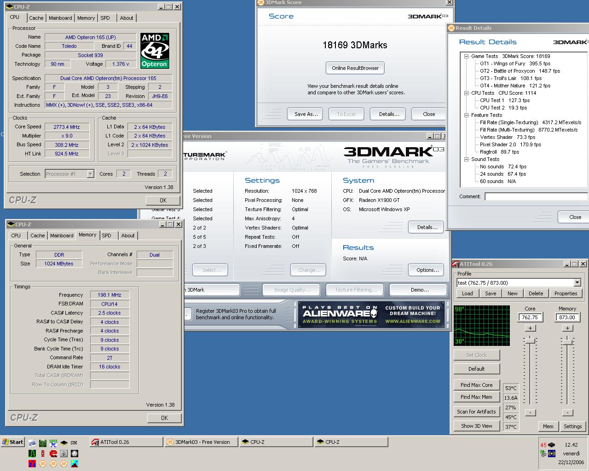The height and width of the screenshot is (471, 589).
Task: Open SPD tab in CPU-Z timings window
Action: (x=107, y=235)
